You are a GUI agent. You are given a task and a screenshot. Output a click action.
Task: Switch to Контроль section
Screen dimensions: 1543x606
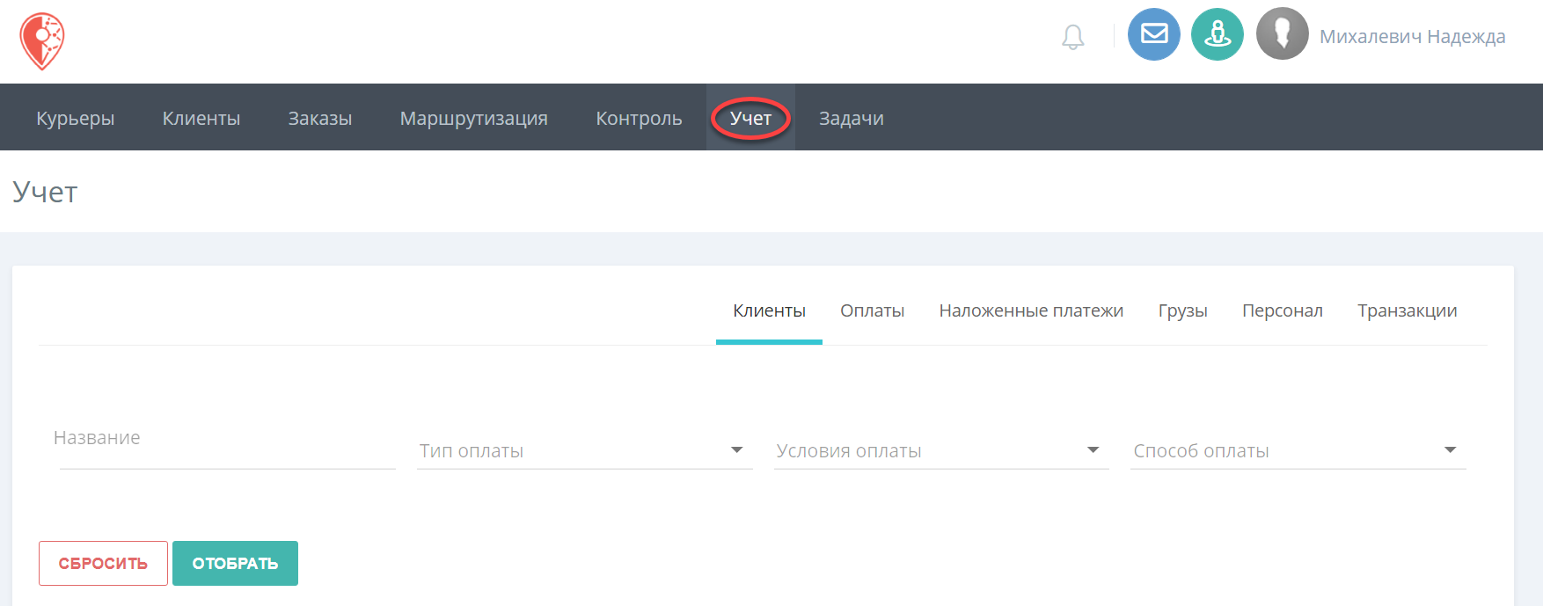pyautogui.click(x=639, y=118)
